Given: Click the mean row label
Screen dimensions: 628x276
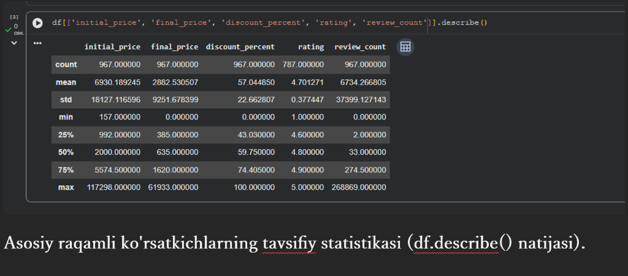Looking at the screenshot, I should tap(66, 82).
